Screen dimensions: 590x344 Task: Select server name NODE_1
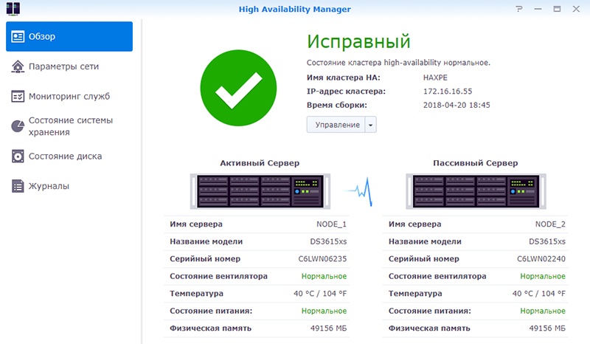tap(331, 224)
